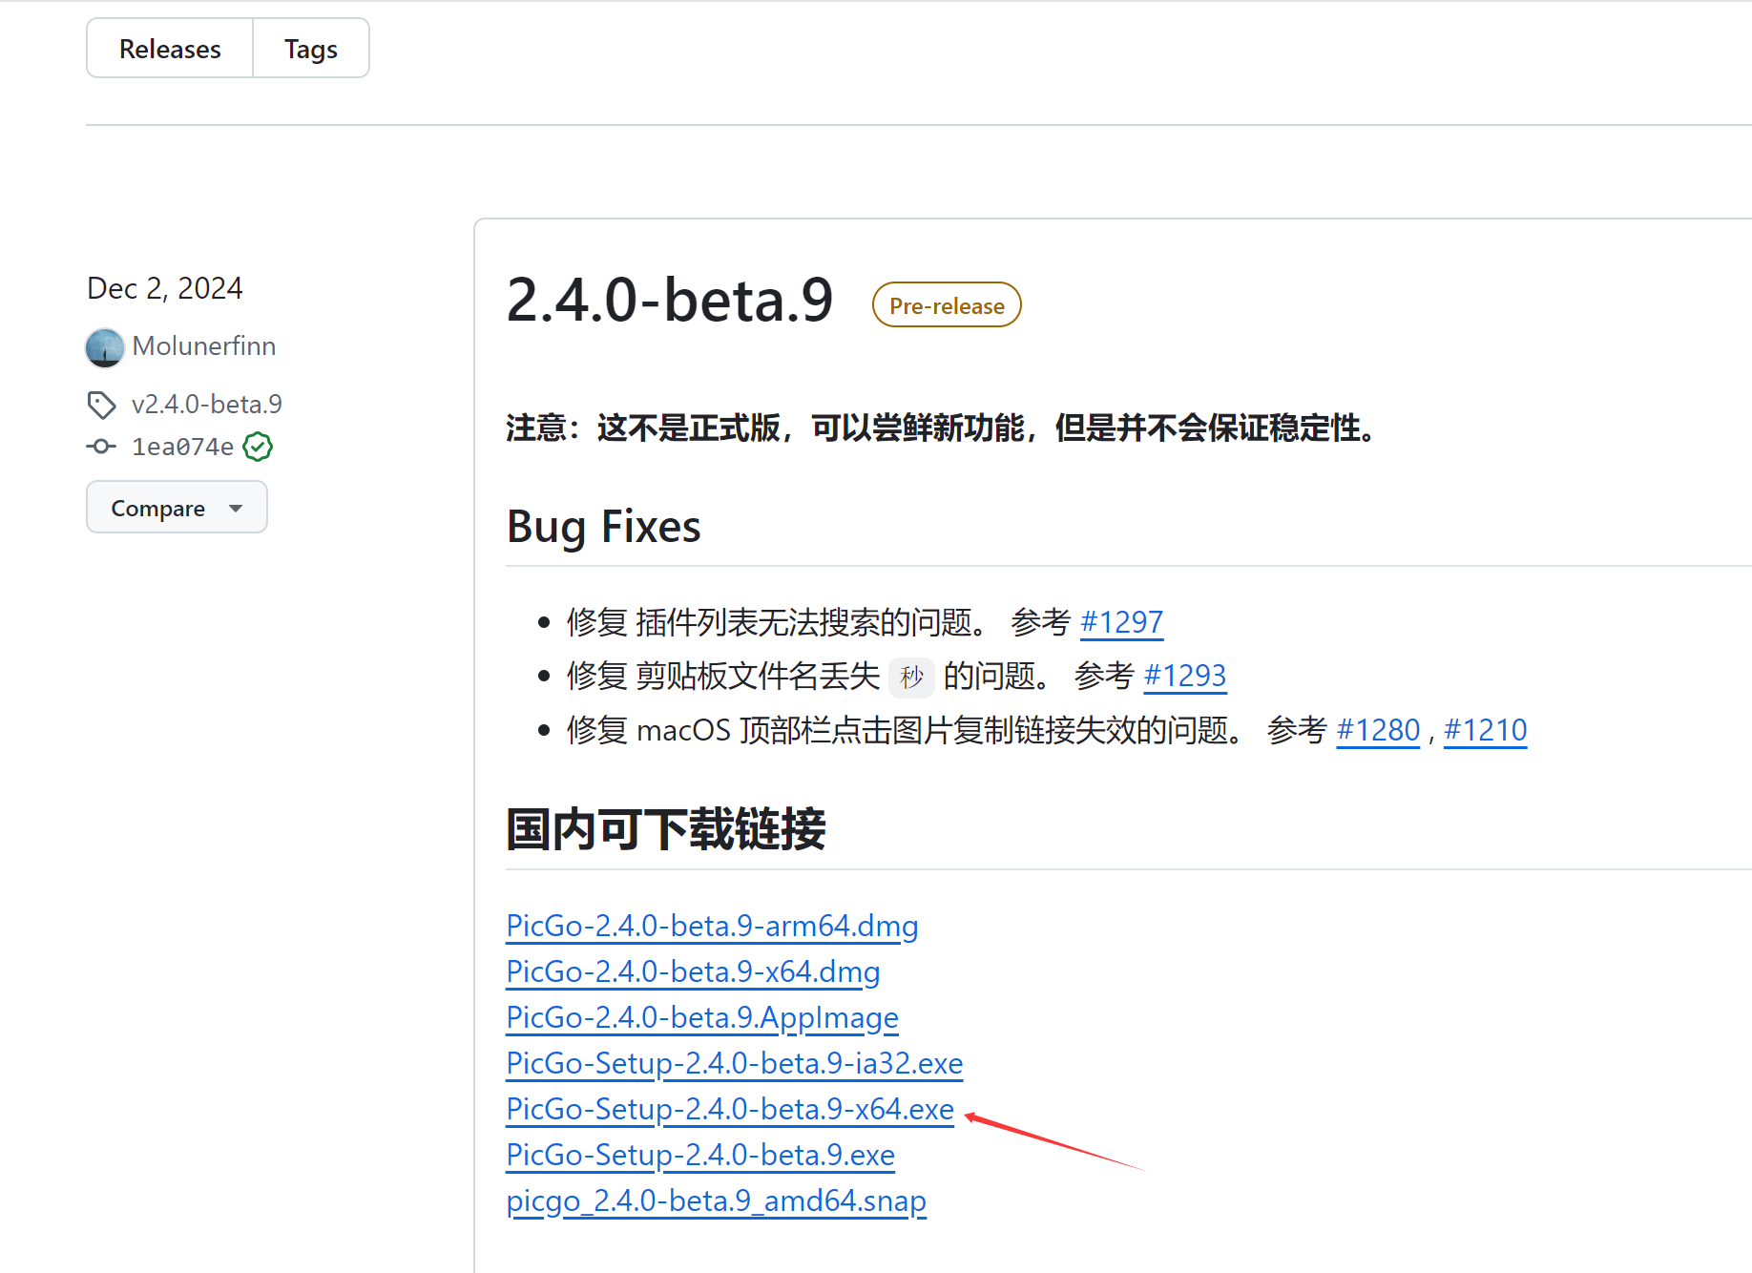The width and height of the screenshot is (1752, 1273).
Task: Download PicGo-2.4.0-beta.9.AppImage
Action: click(702, 1017)
